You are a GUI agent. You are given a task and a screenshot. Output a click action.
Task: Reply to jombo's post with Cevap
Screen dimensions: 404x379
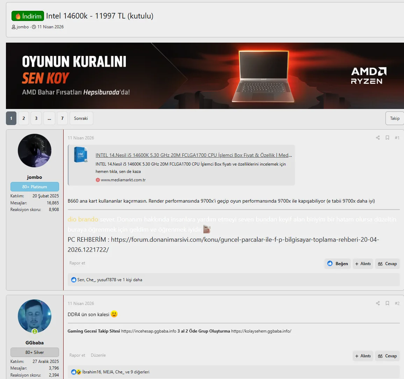point(387,264)
